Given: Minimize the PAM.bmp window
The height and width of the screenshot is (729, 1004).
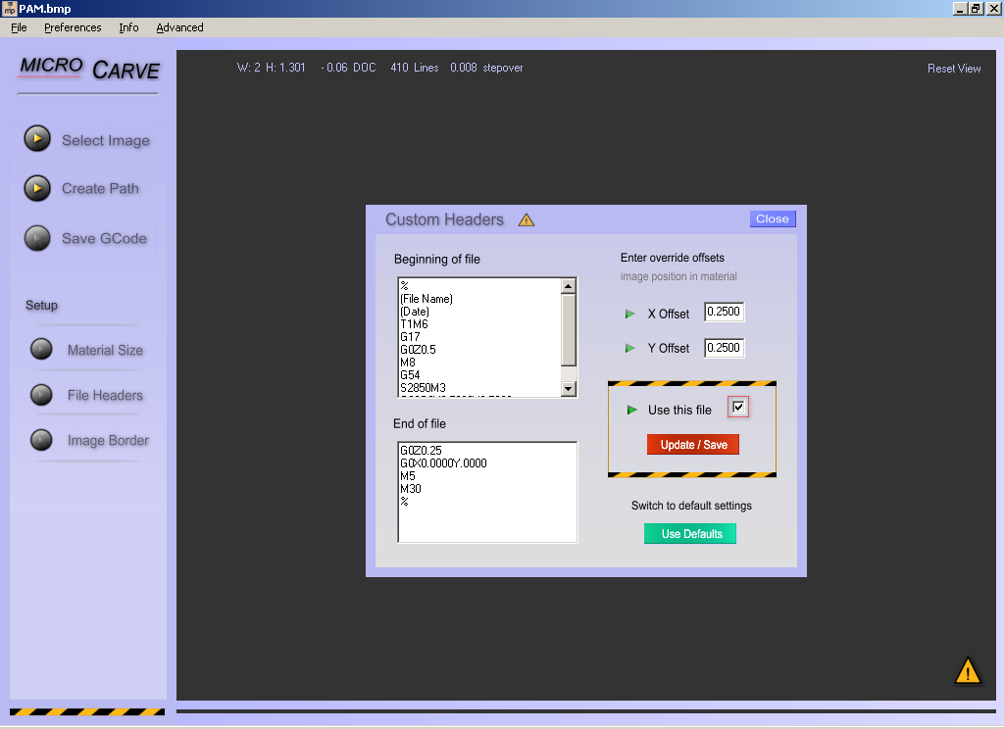Looking at the screenshot, I should pos(960,8).
